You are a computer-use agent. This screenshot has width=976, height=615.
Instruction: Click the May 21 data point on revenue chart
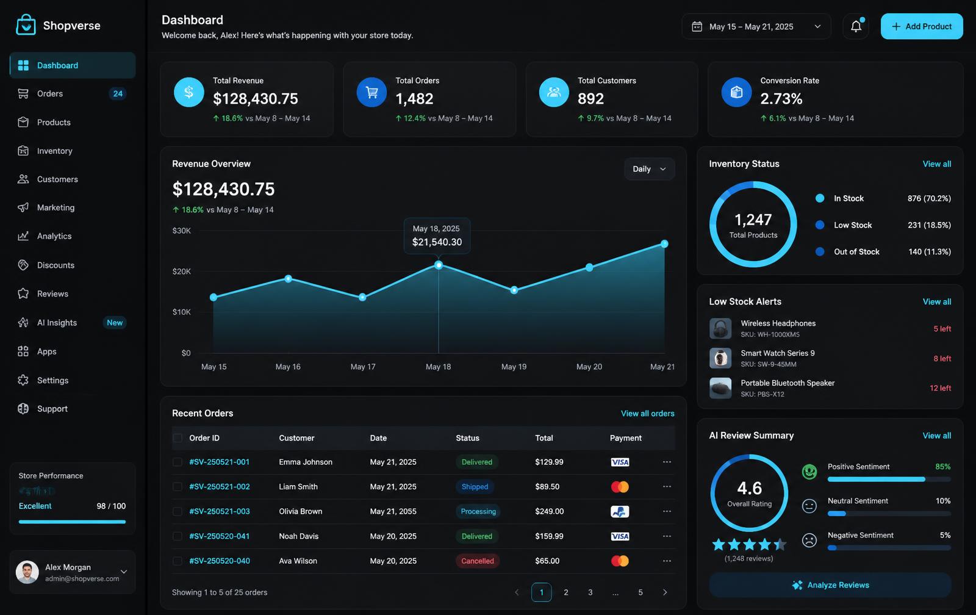(664, 244)
